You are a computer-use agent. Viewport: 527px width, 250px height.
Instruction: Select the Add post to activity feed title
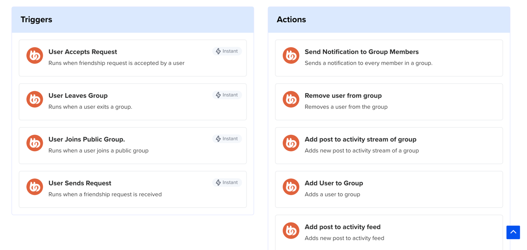tap(342, 227)
